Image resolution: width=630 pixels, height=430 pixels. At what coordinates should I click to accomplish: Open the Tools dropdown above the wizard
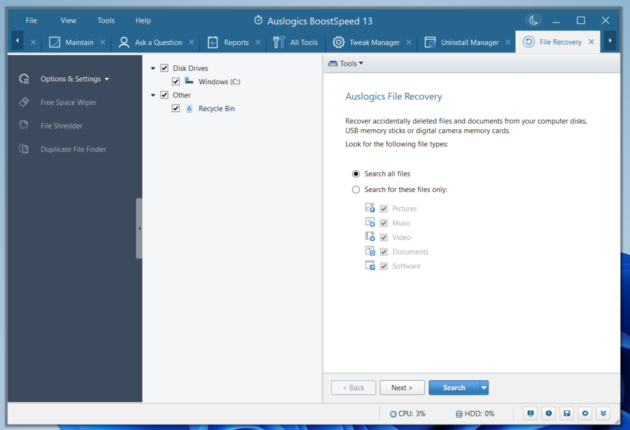pos(345,63)
